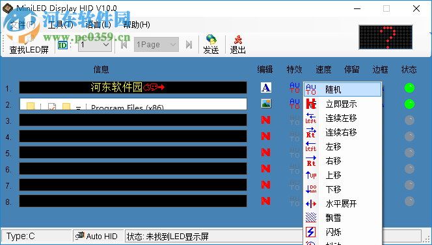Toggle the green status light for row 2
The image size is (432, 245).
pyautogui.click(x=409, y=104)
